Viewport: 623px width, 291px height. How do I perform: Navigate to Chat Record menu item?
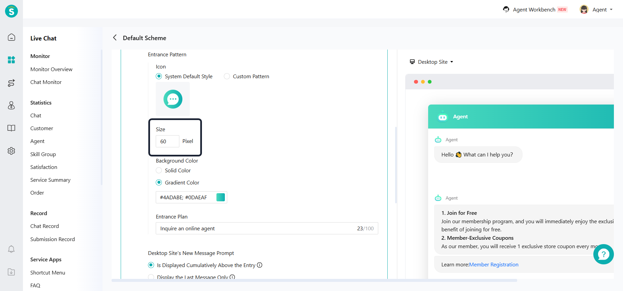pyautogui.click(x=44, y=226)
